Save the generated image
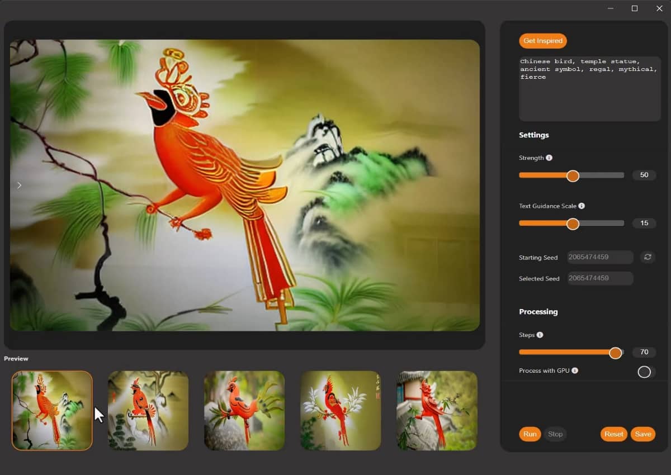This screenshot has width=671, height=475. point(642,434)
